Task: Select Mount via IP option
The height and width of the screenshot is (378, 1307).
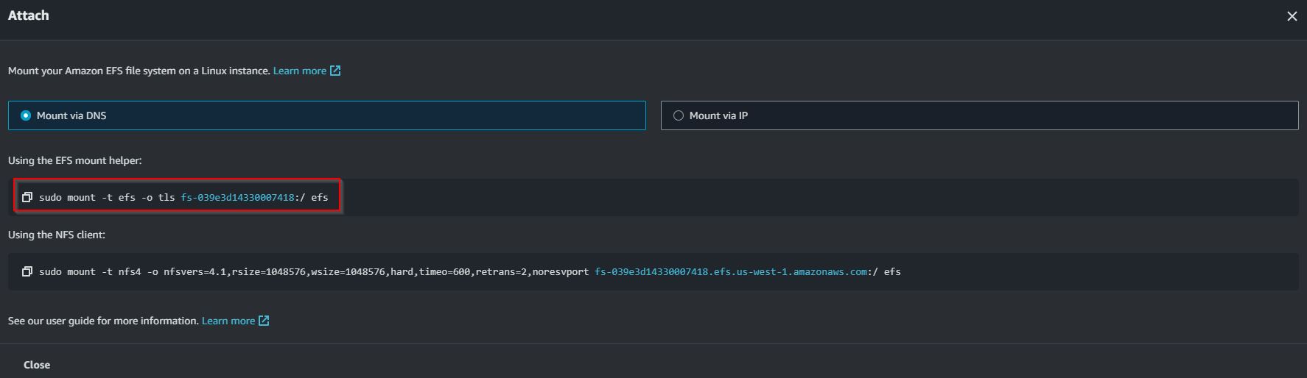Action: [979, 115]
